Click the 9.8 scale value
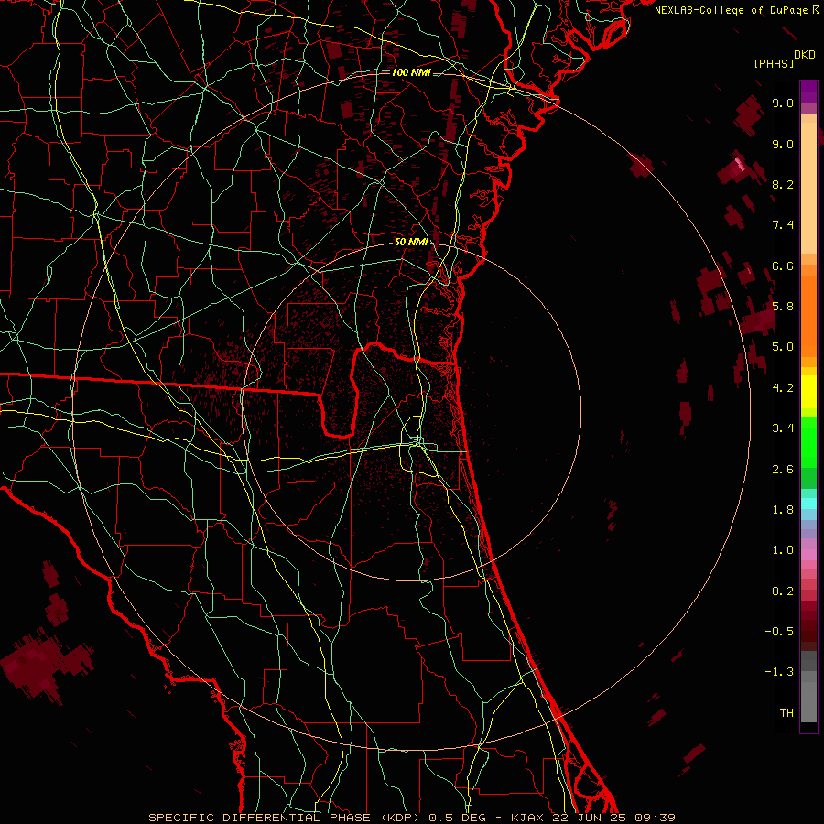The width and height of the screenshot is (824, 824). (x=783, y=103)
